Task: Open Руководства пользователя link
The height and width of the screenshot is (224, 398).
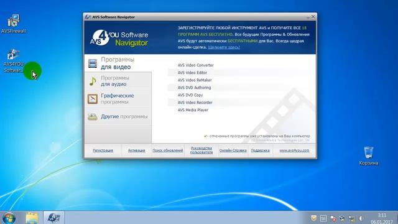Action: [x=201, y=150]
